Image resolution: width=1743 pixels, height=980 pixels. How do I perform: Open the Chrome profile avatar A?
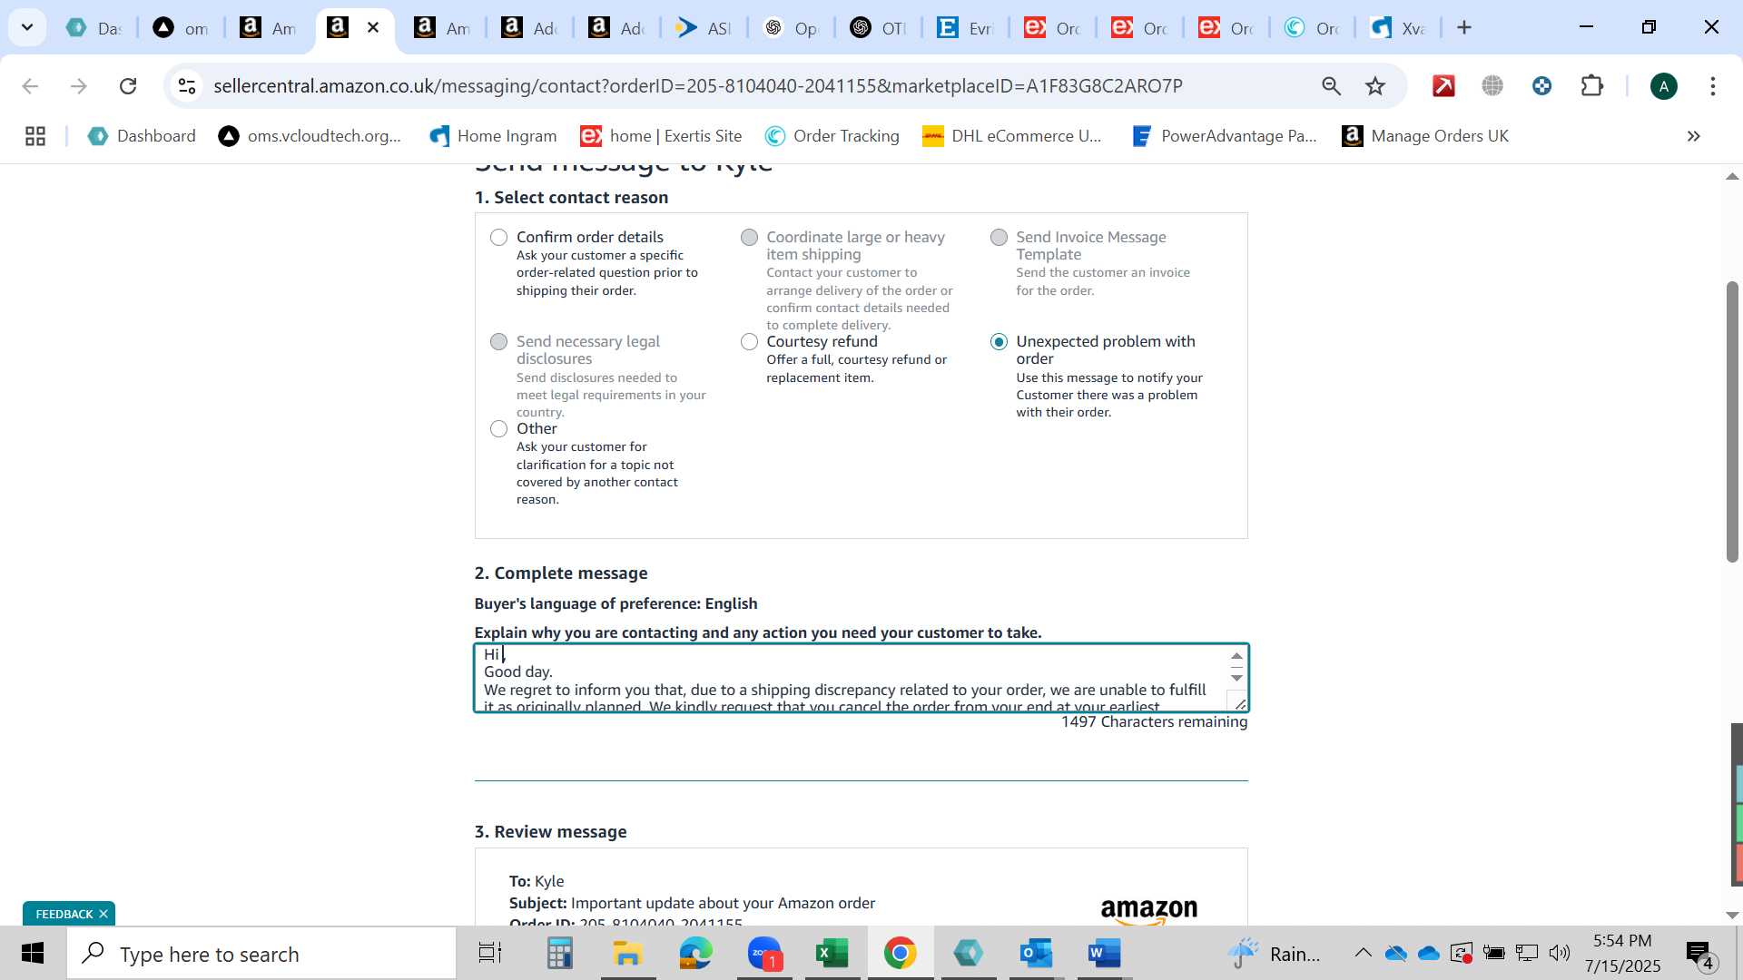click(x=1663, y=86)
